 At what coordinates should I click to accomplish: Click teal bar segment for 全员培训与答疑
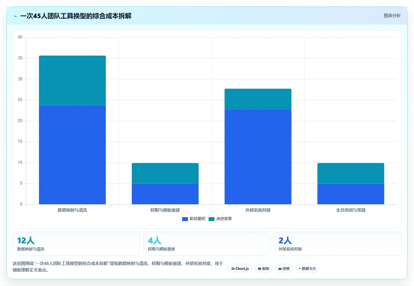[351, 173]
